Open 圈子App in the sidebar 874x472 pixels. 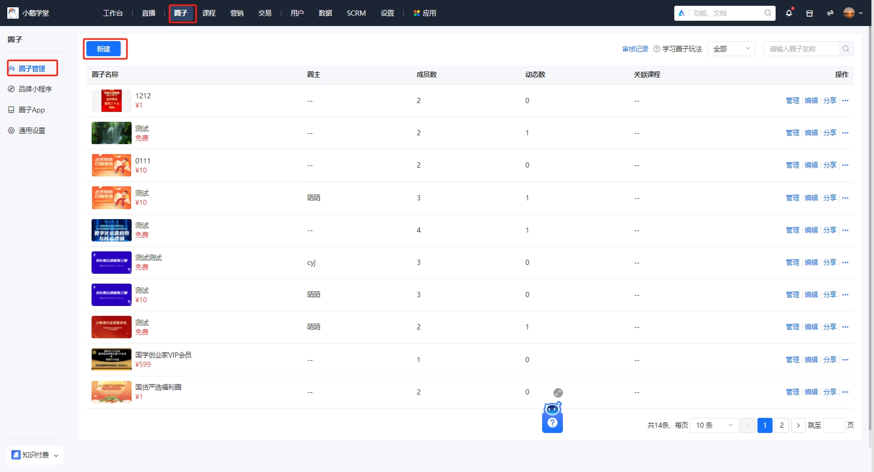(31, 110)
